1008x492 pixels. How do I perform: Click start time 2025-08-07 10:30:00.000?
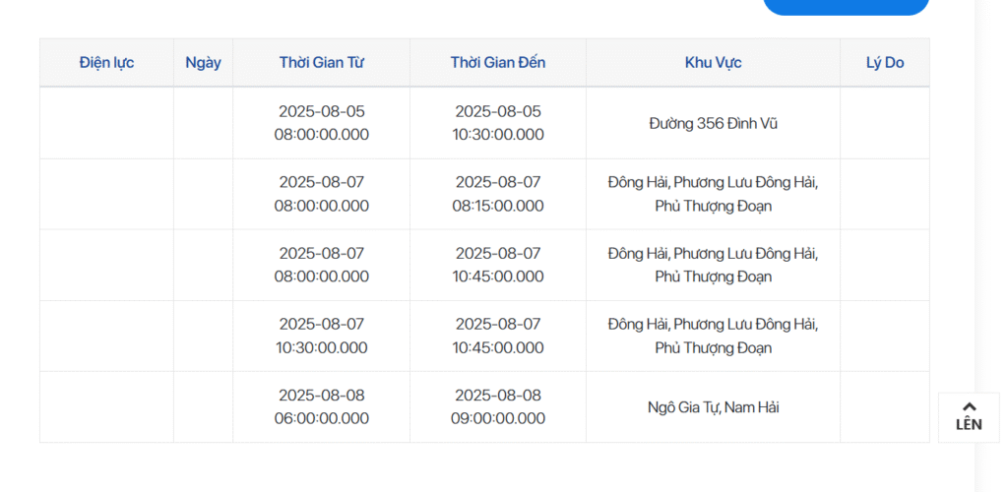click(x=322, y=336)
